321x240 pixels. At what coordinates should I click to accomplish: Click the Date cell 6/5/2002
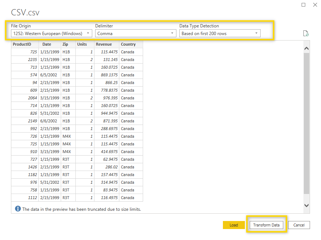pos(50,75)
